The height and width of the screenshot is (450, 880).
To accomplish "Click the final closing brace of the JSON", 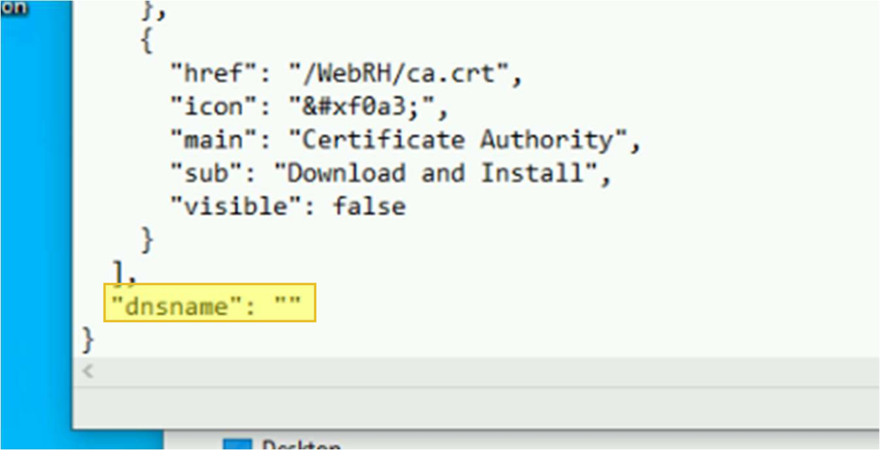I will tap(88, 339).
